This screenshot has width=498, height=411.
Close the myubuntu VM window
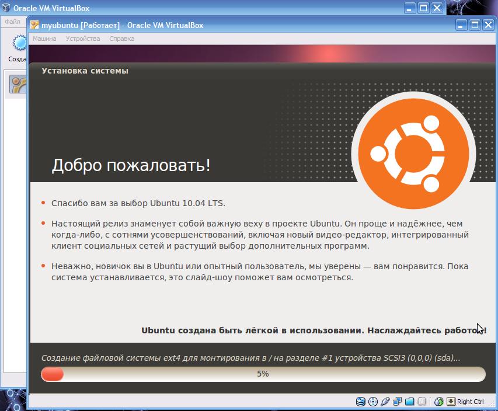click(x=488, y=25)
